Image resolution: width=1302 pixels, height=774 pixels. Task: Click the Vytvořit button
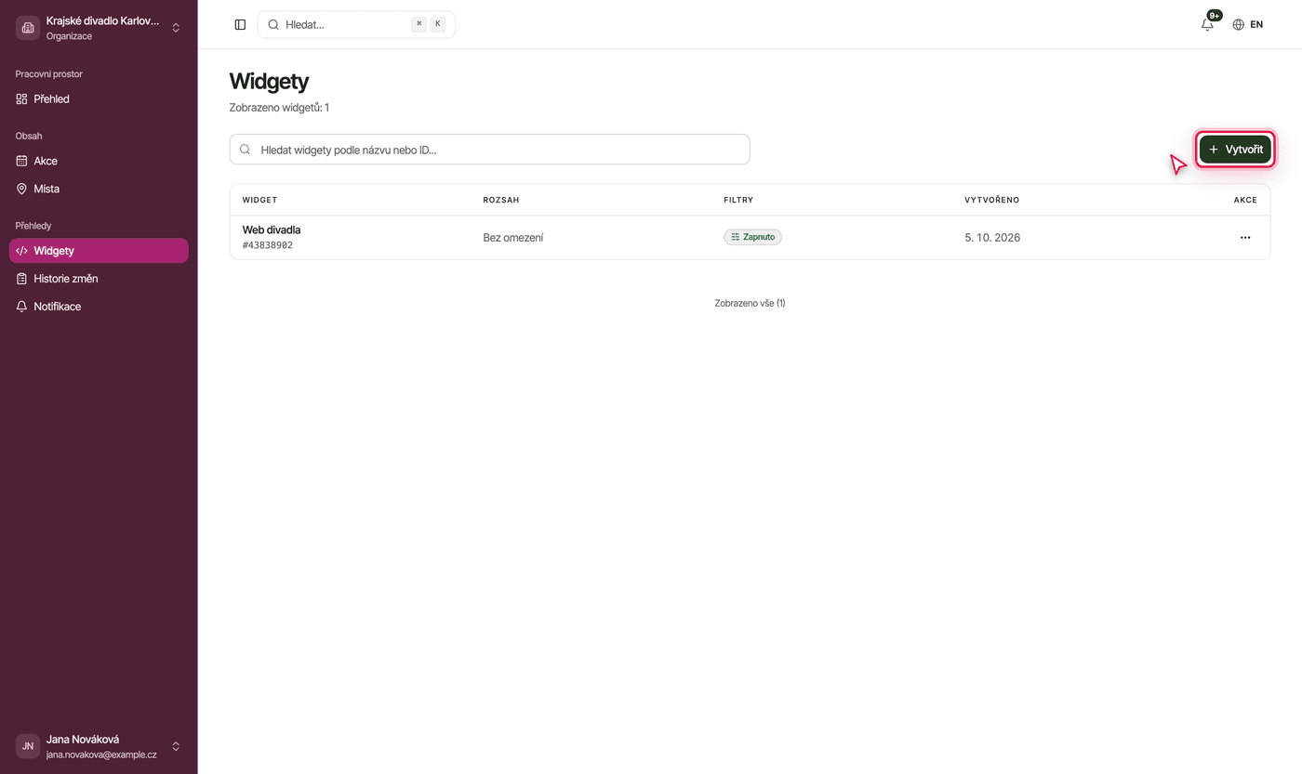coord(1235,150)
